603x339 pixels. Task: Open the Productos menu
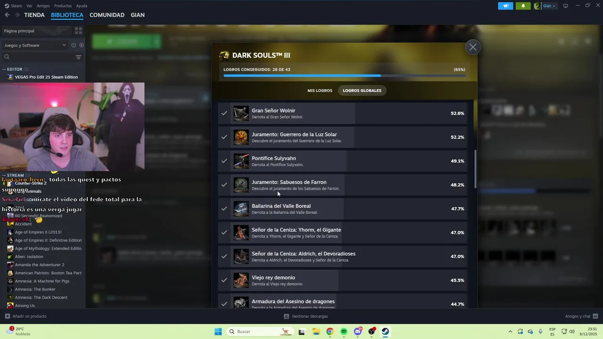(63, 6)
